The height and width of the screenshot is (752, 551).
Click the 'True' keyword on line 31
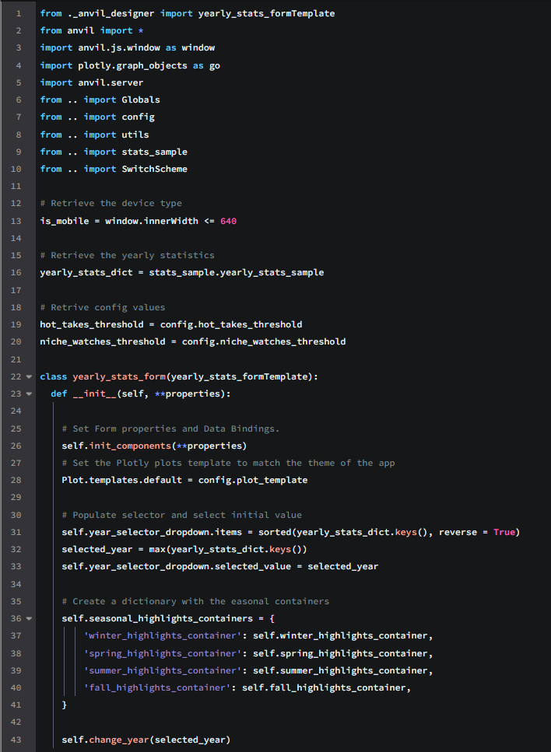pyautogui.click(x=504, y=533)
